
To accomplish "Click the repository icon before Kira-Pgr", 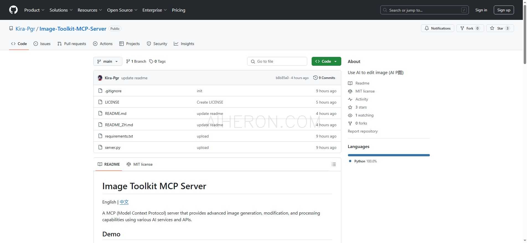I will (x=11, y=28).
